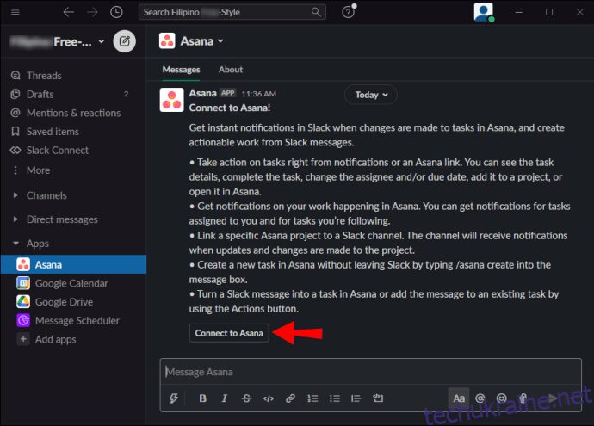Viewport: 594px width, 426px height.
Task: Open the lightning bolt shortcuts icon
Action: point(174,398)
